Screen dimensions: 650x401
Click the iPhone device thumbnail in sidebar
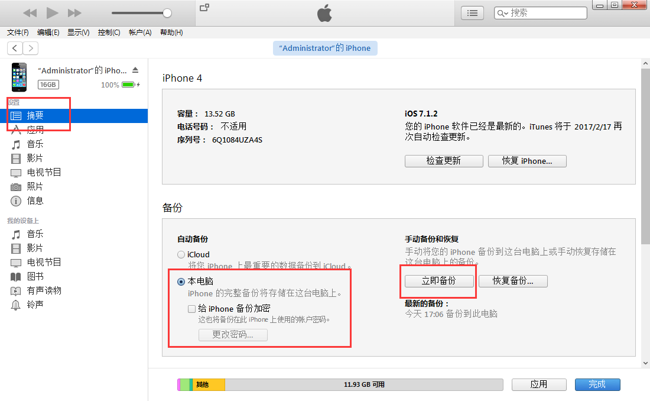pyautogui.click(x=19, y=77)
